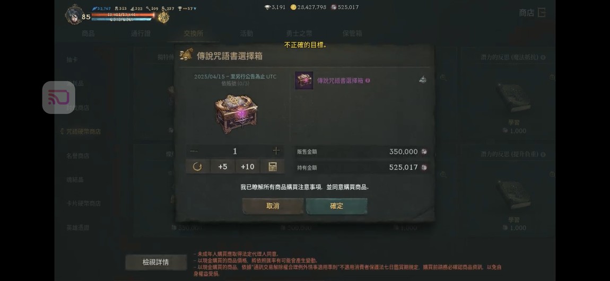Add five with the +5 button
This screenshot has width=610, height=281.
pos(223,166)
